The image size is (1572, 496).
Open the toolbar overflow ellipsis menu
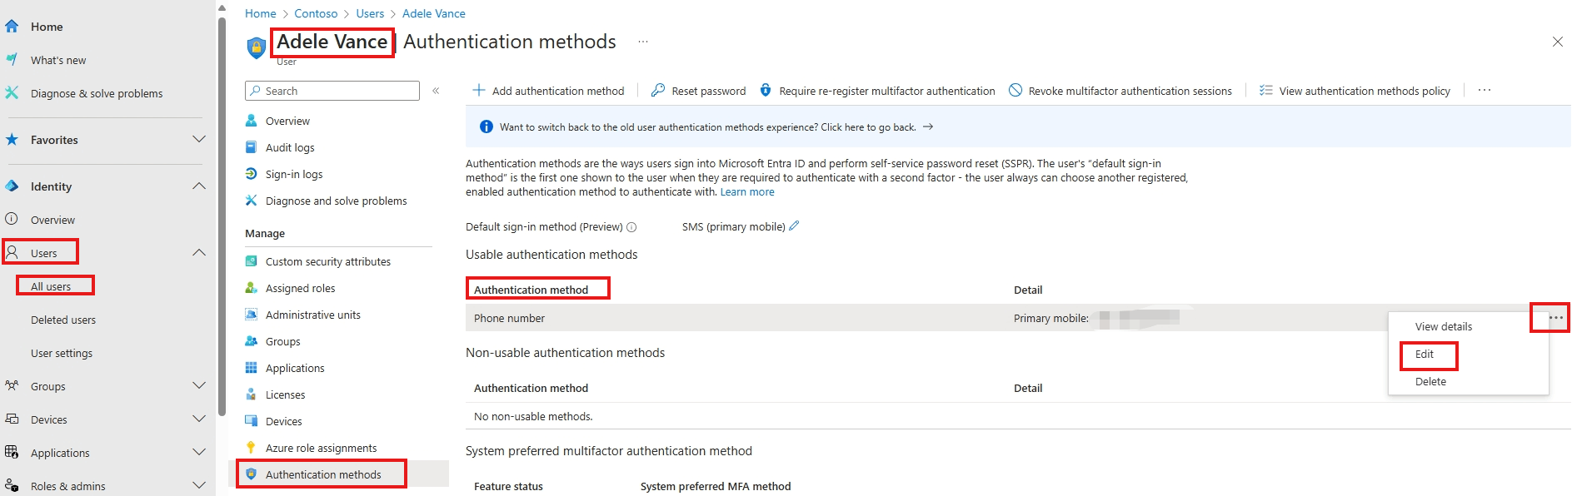pos(1485,90)
